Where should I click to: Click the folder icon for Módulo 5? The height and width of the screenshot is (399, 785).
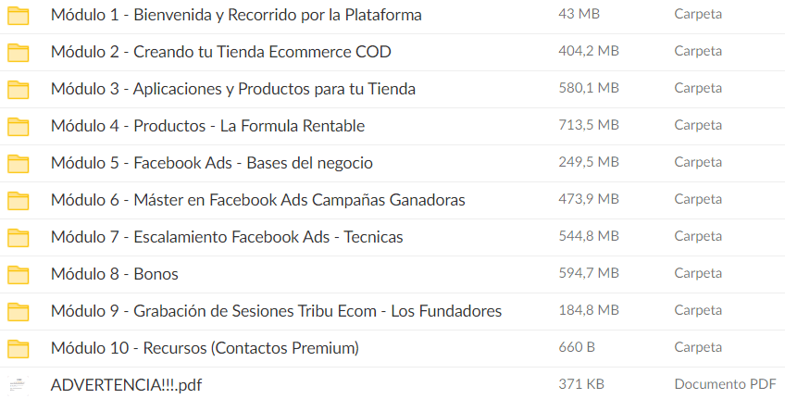coord(19,163)
